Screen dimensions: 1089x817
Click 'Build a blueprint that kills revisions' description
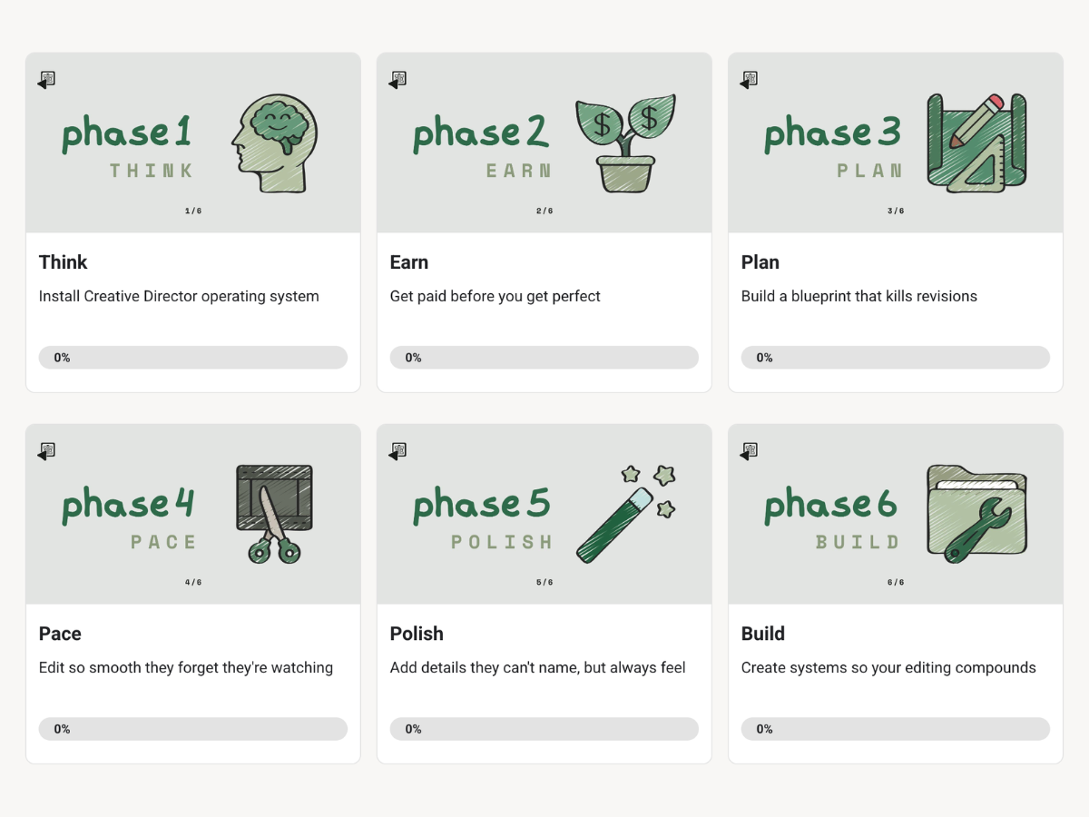point(859,296)
